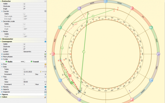Open the calendar icon in Date row
This screenshot has width=165, height=103.
point(45,67)
